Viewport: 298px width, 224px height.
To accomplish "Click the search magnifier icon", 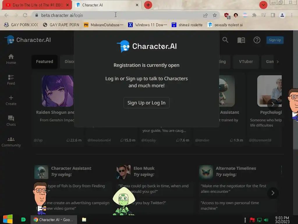I will [226, 40].
